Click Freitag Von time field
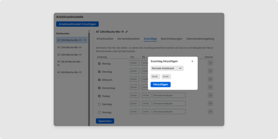Screen dimensions: 278x139 coord(134,96)
